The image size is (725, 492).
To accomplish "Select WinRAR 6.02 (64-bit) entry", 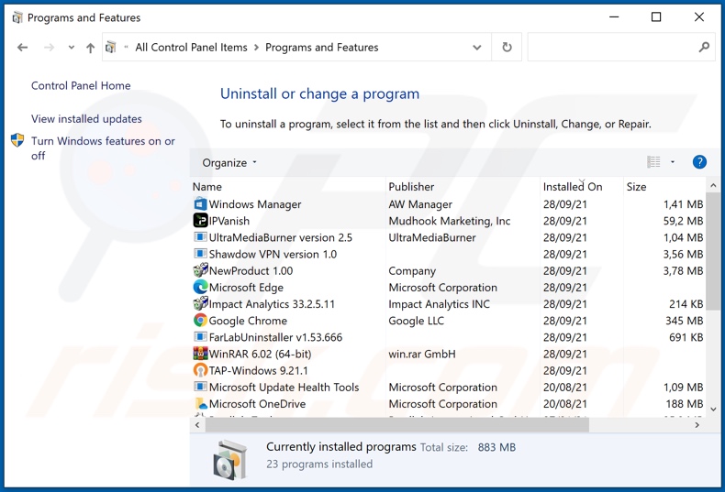I will click(448, 354).
